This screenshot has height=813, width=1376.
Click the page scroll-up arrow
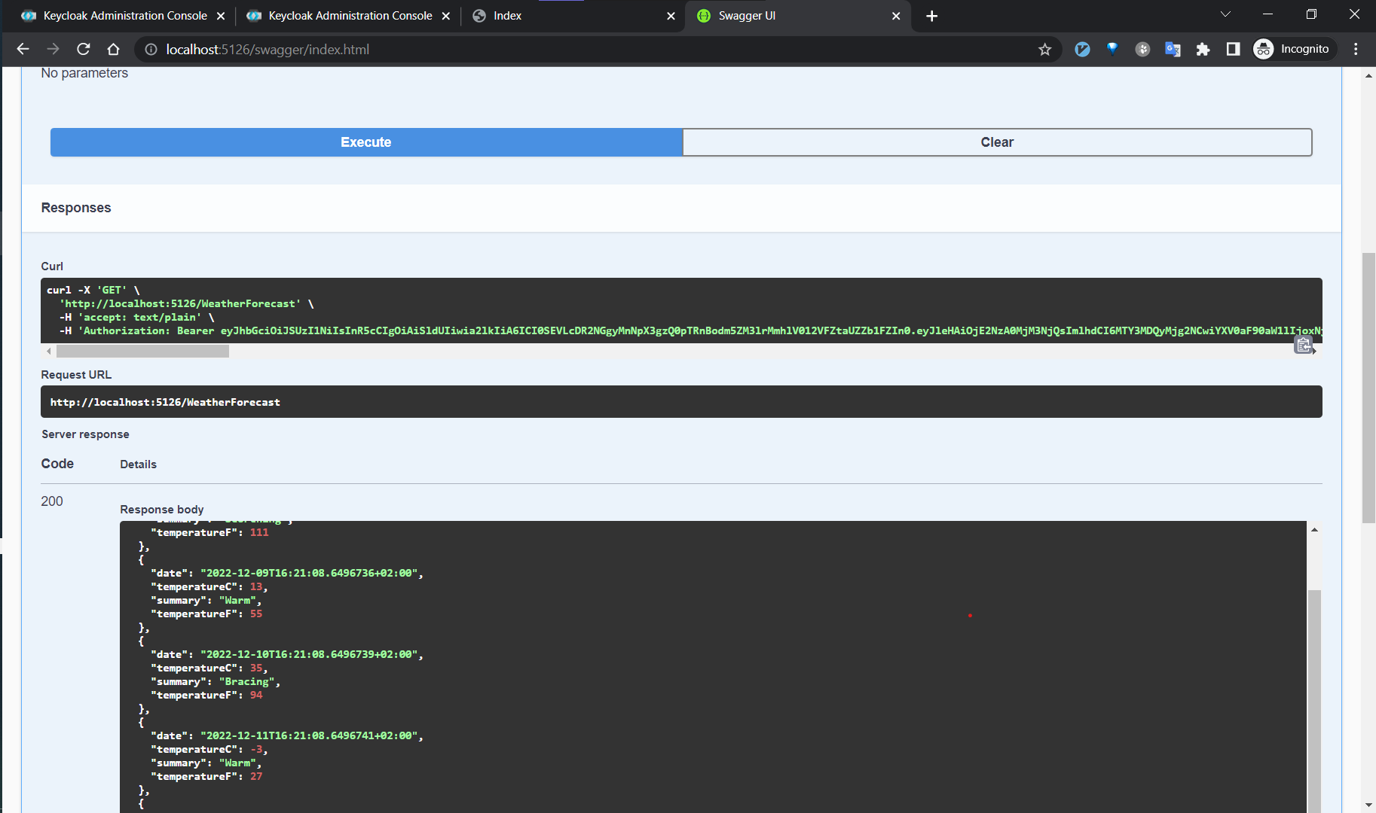[x=1368, y=75]
